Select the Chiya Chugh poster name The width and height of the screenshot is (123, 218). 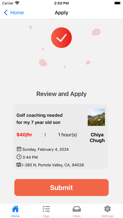click(x=97, y=138)
